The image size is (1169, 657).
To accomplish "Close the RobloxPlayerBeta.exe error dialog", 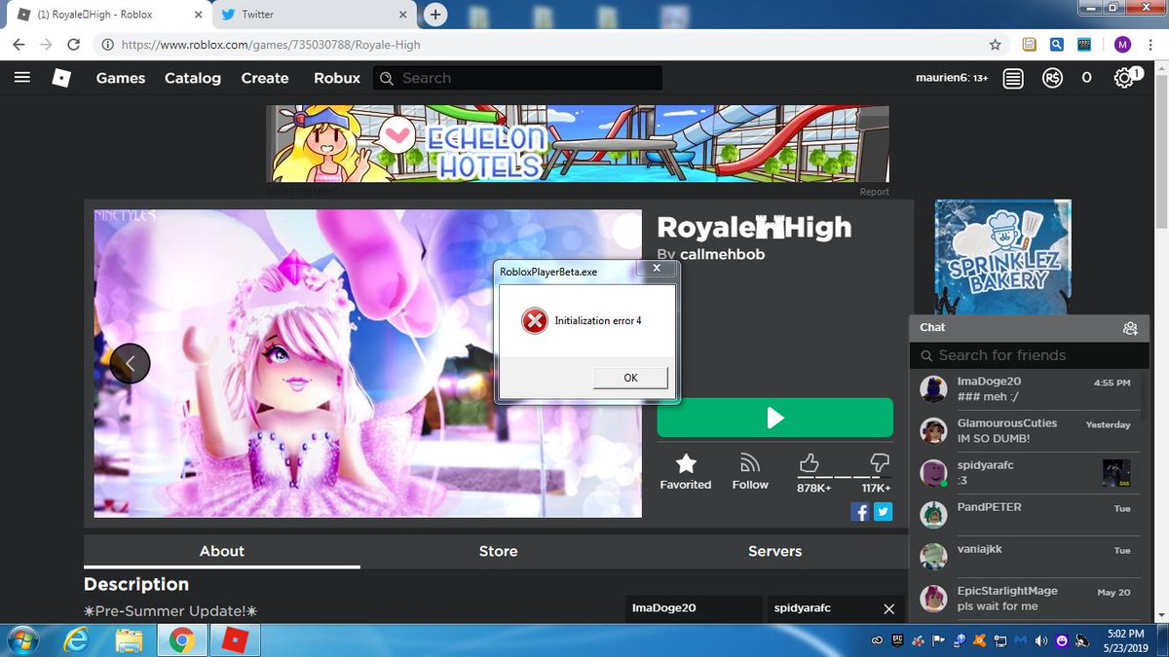I will tap(657, 268).
